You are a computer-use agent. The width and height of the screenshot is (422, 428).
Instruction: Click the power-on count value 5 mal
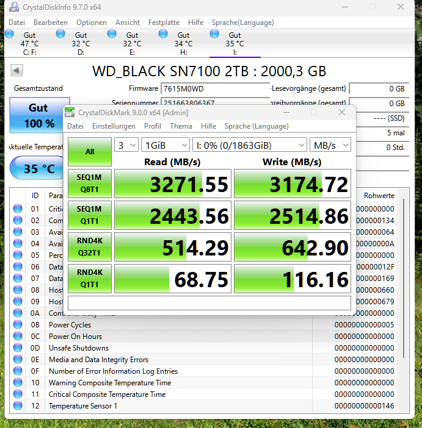(x=396, y=133)
